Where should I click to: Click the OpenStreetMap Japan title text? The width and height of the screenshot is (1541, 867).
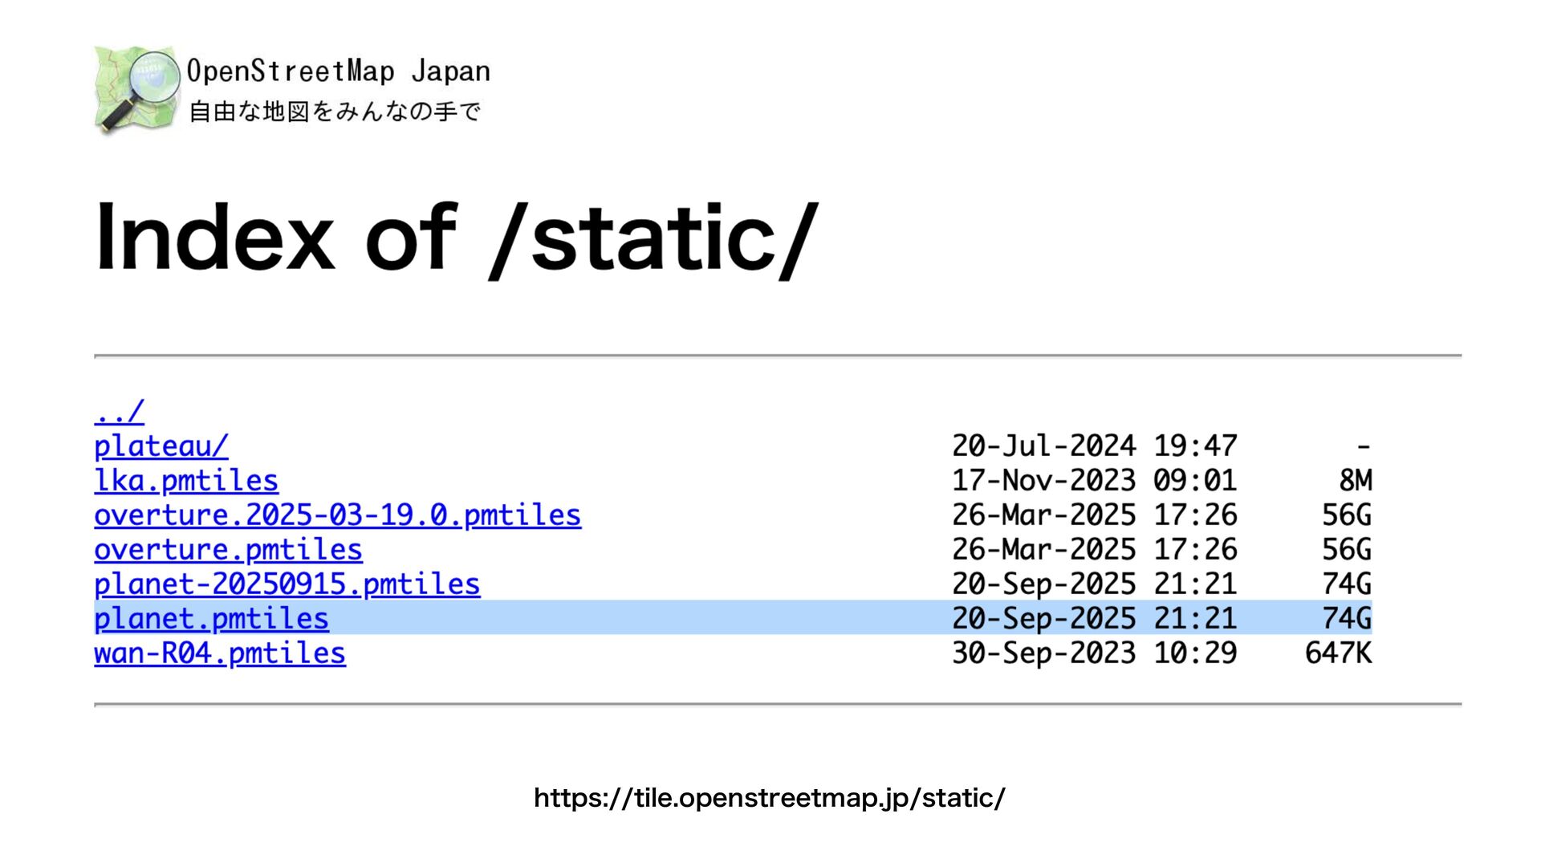pyautogui.click(x=338, y=71)
